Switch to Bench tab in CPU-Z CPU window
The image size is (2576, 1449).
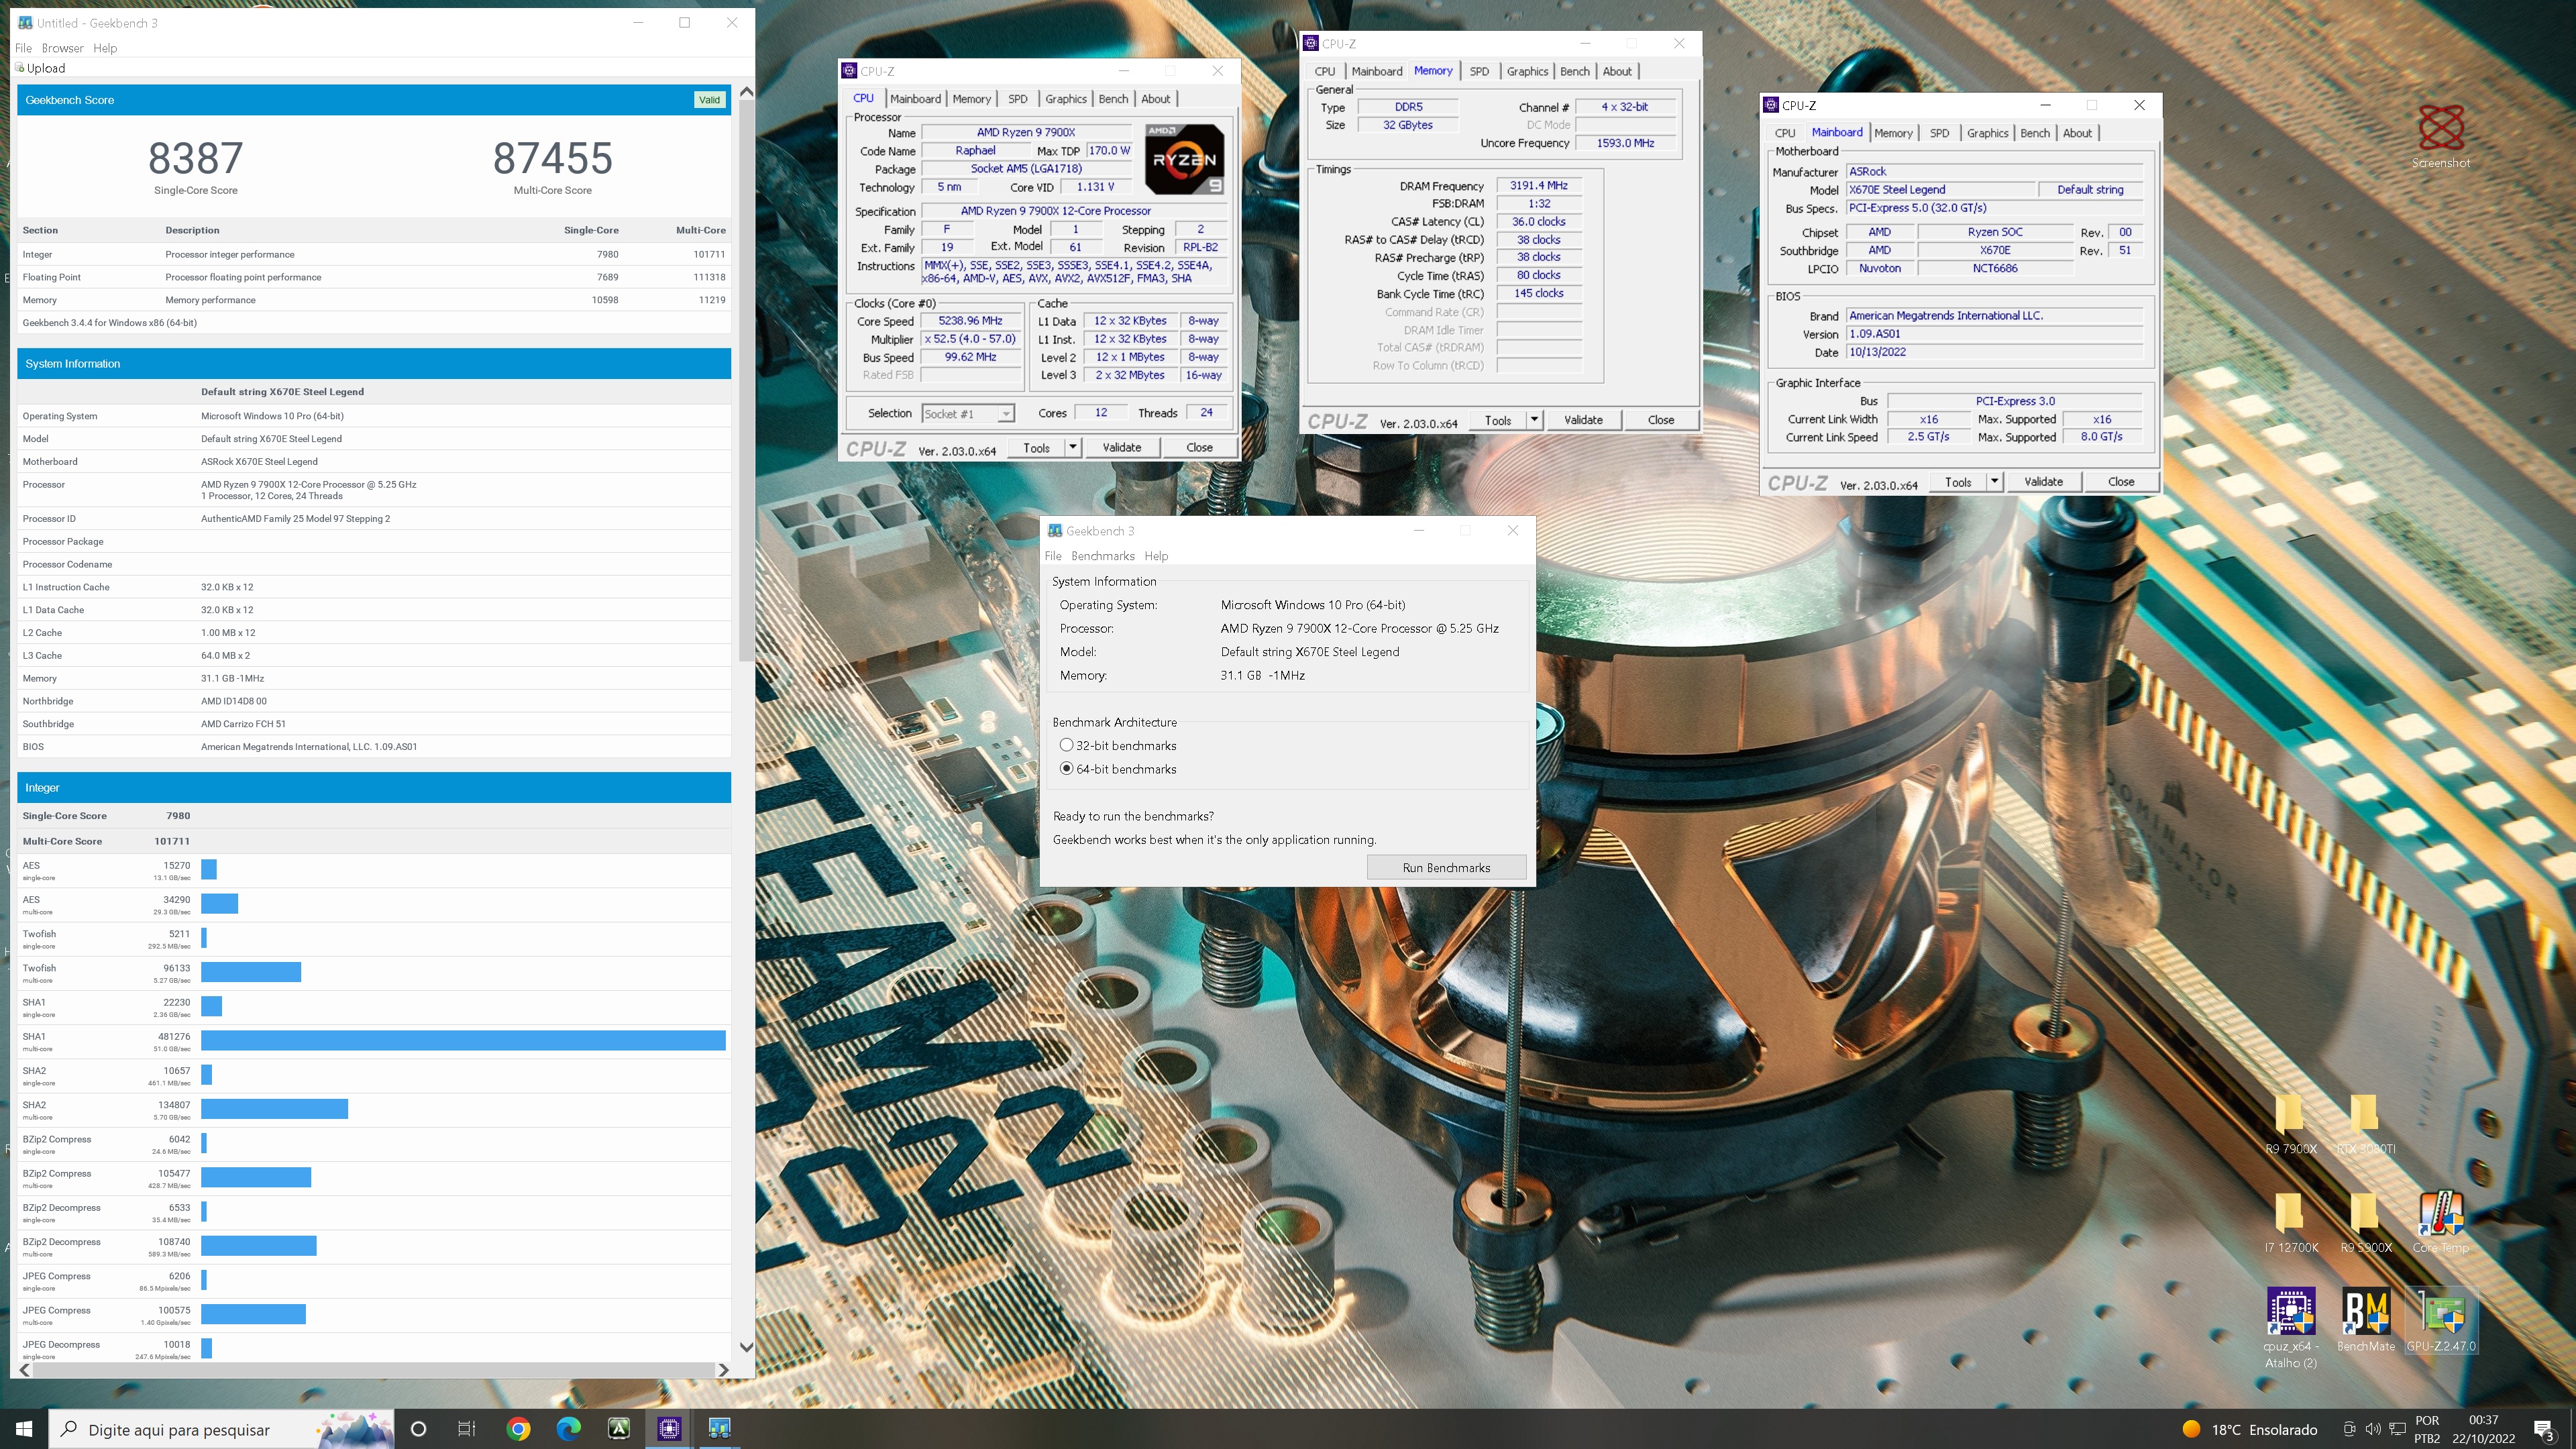pos(1113,99)
